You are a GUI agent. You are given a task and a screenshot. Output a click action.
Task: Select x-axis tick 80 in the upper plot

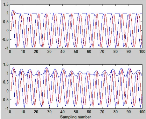click(115, 52)
